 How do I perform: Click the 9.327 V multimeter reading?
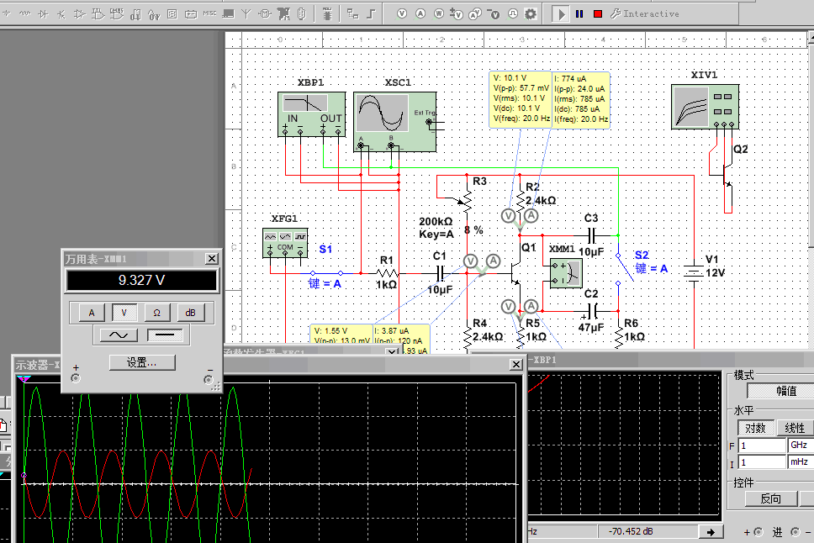coord(141,280)
